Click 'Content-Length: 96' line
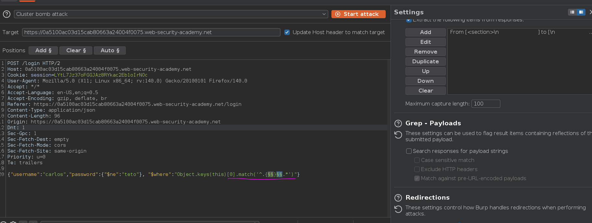 pos(34,116)
